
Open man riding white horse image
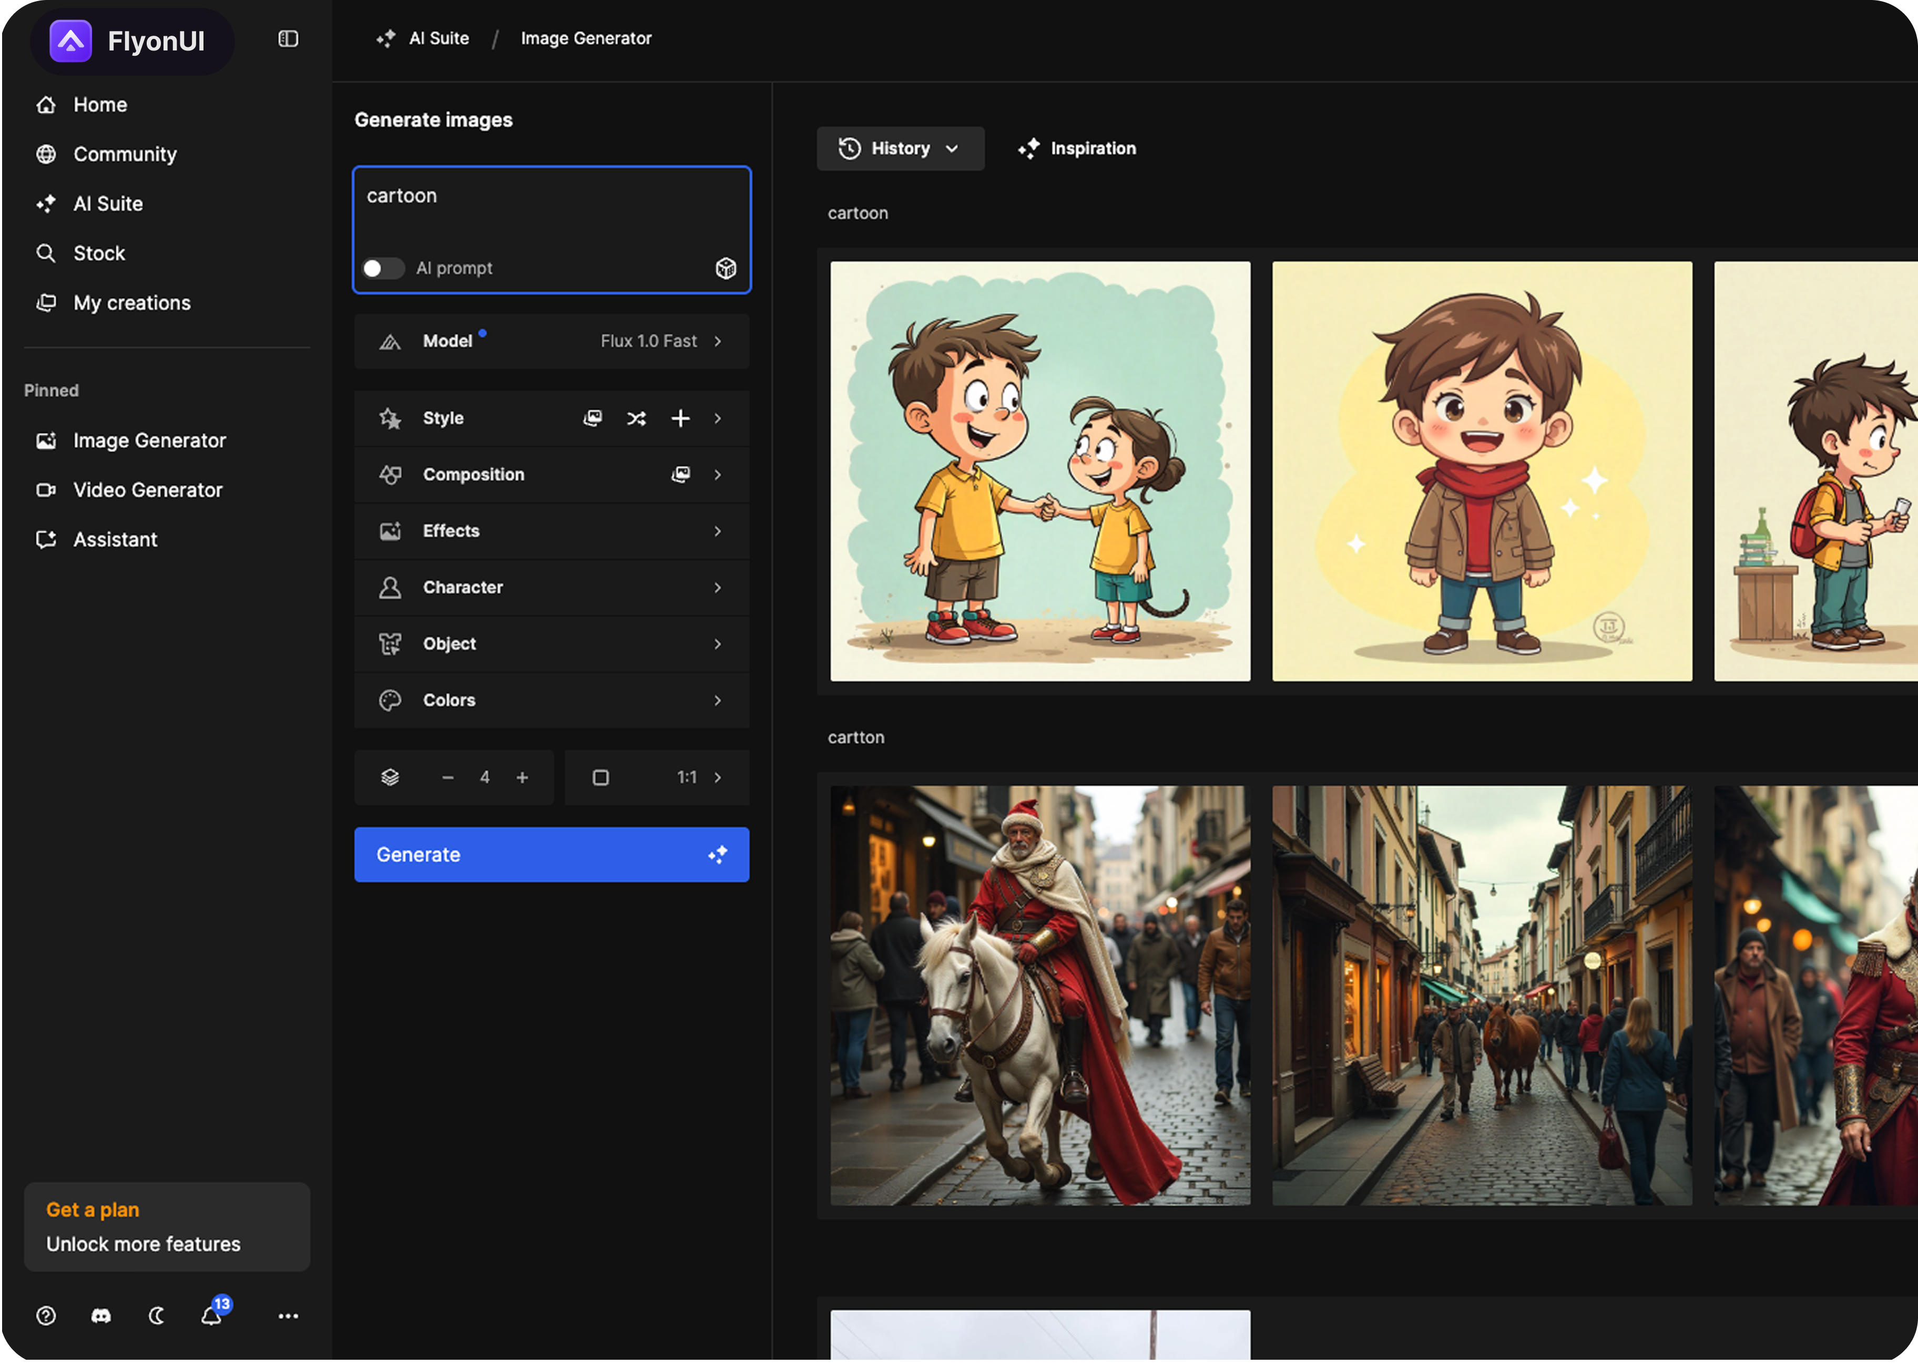[x=1040, y=996]
